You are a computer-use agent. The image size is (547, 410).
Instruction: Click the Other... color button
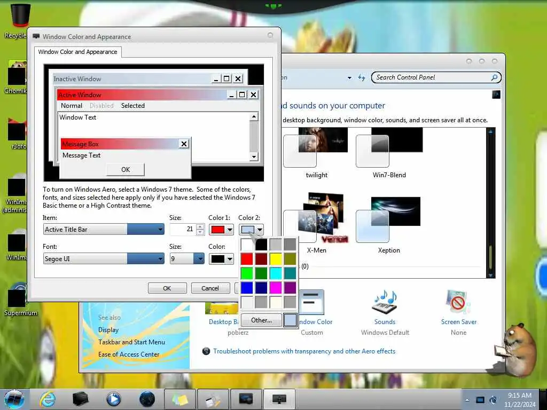click(261, 320)
